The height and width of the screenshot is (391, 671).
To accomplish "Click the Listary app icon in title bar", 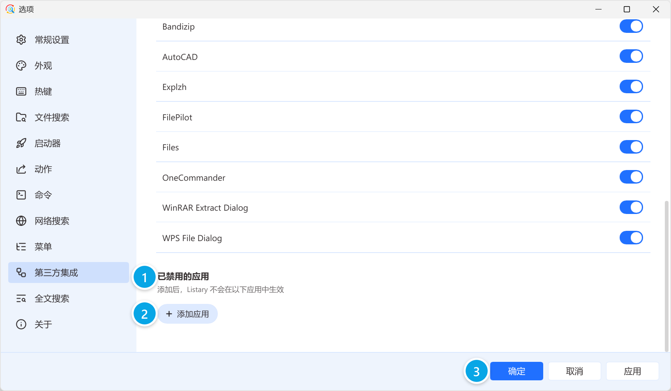I will point(10,9).
